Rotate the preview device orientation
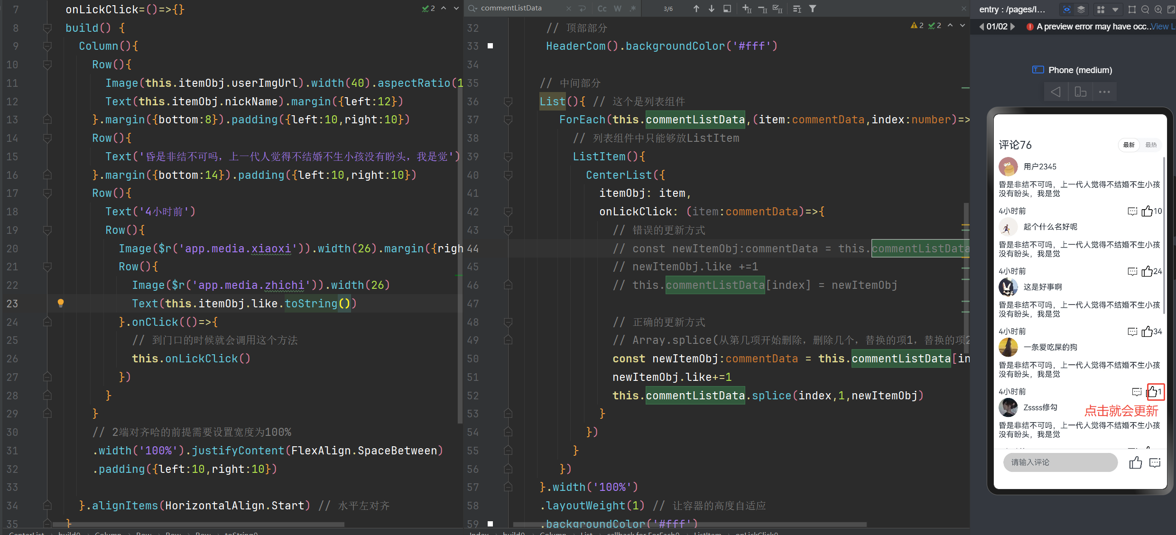 [x=1080, y=92]
